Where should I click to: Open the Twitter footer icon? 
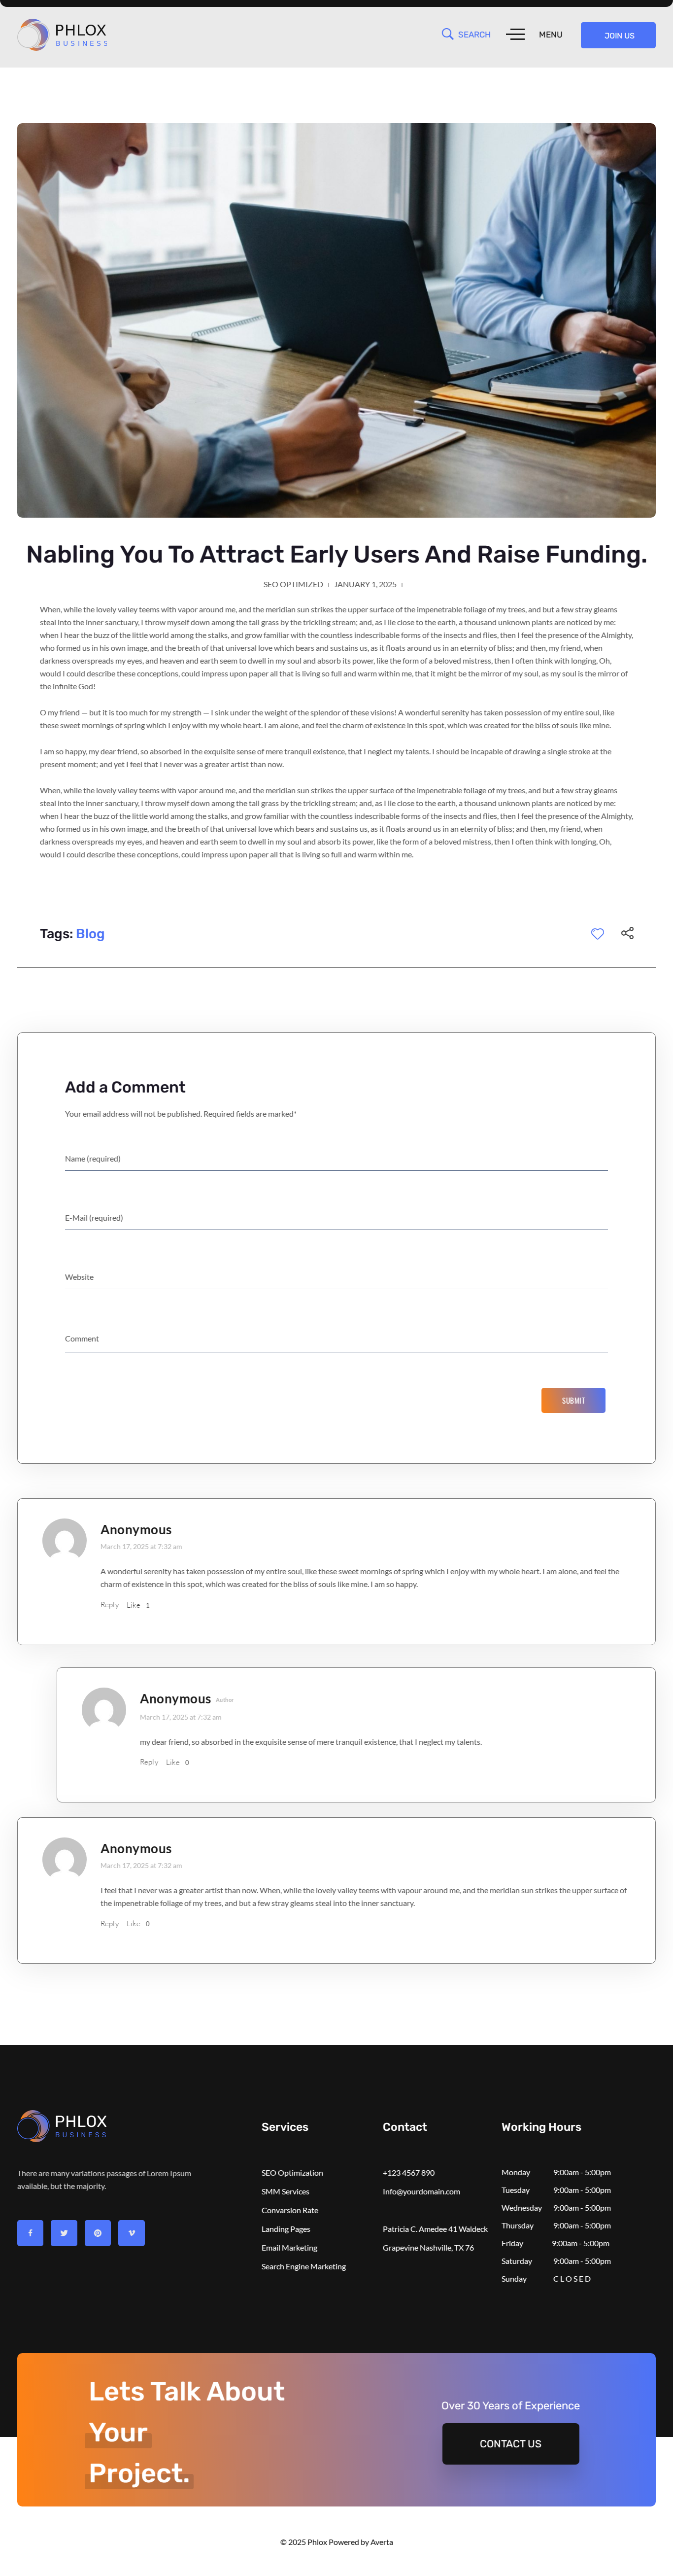click(x=64, y=2233)
